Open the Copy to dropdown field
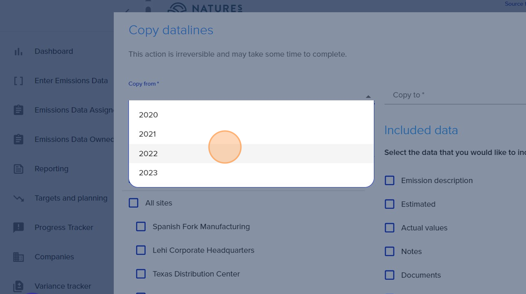526x294 pixels. point(455,95)
